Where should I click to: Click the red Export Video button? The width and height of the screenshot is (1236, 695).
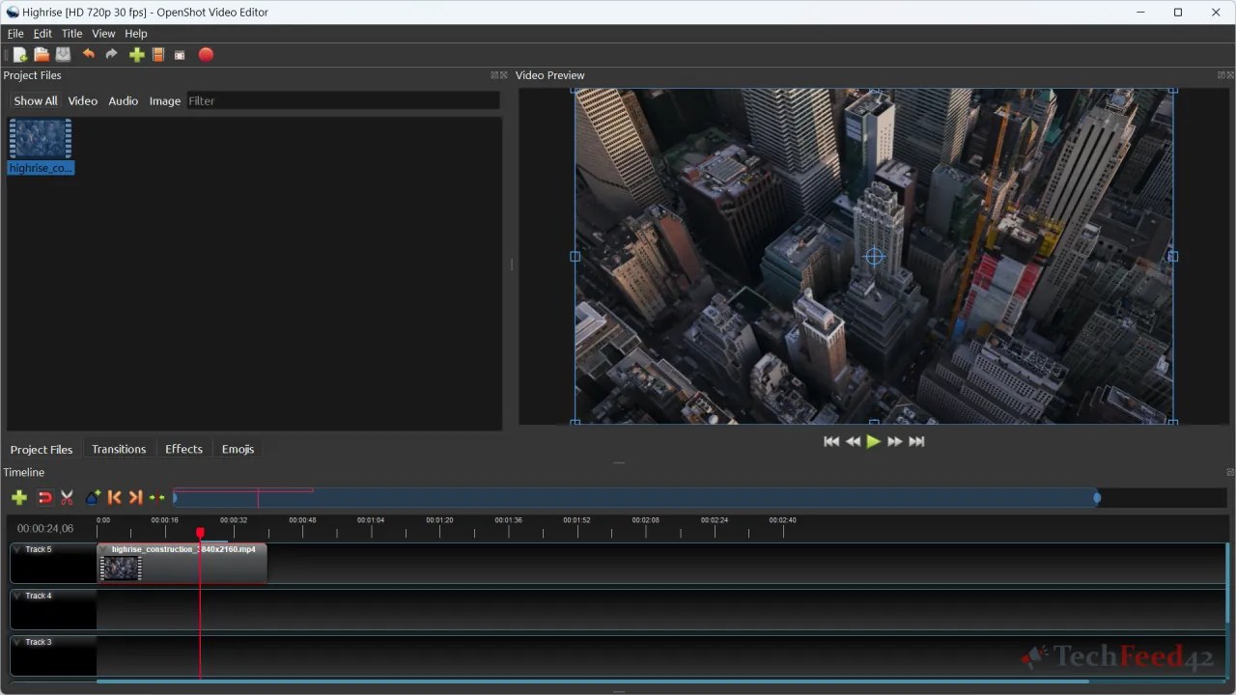(x=206, y=55)
